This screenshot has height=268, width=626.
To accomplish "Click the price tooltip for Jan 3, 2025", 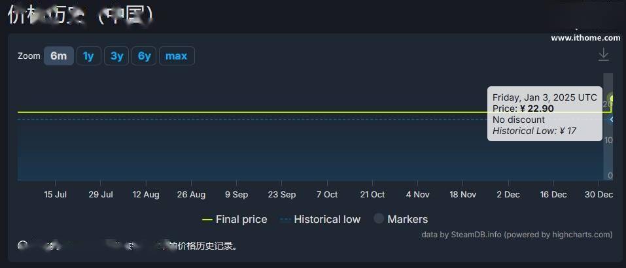I will (544, 114).
